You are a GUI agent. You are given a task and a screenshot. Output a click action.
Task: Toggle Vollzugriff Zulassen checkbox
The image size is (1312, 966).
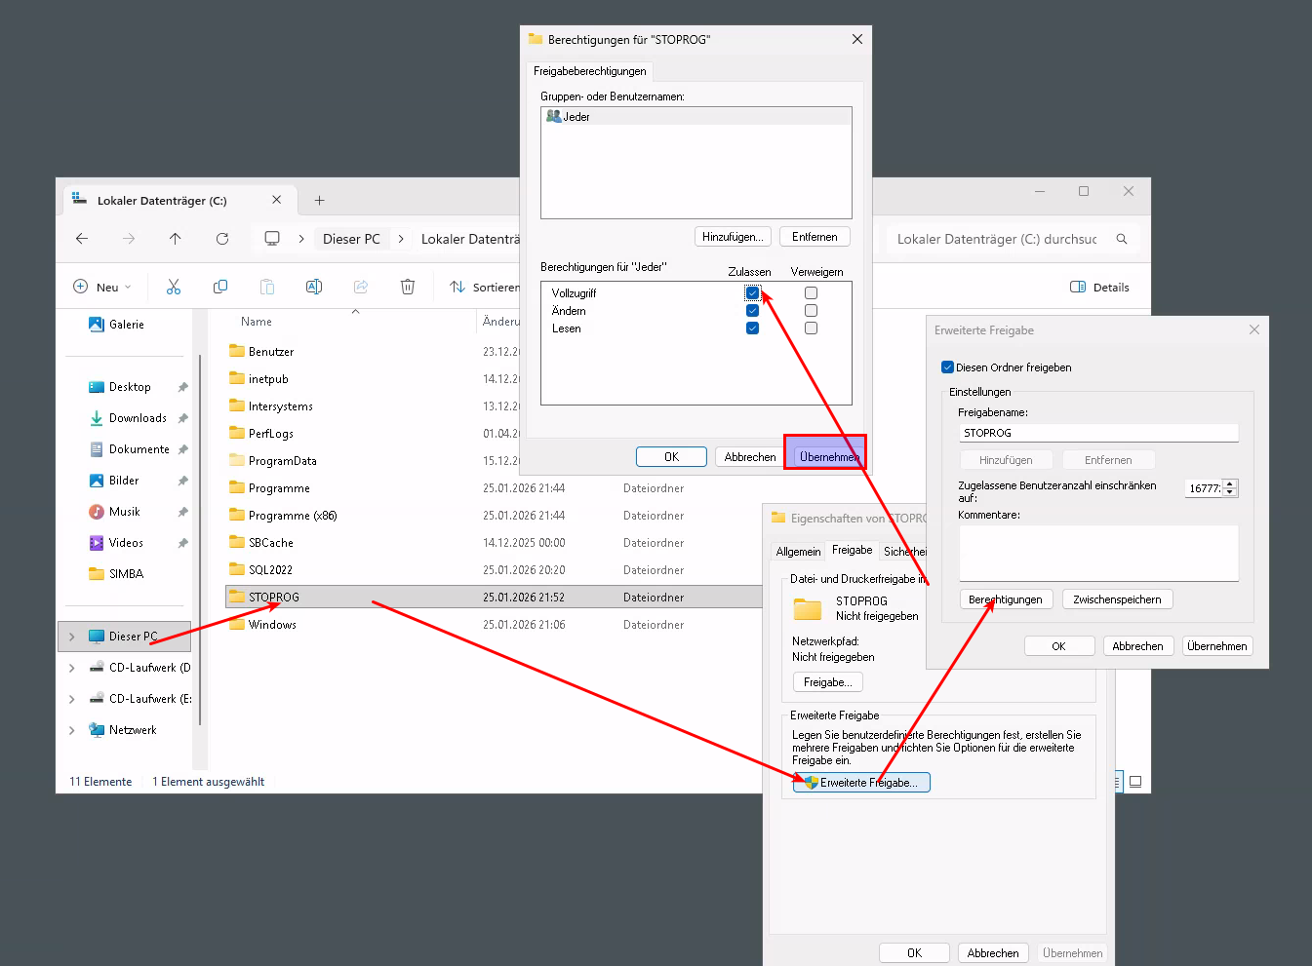coord(752,292)
